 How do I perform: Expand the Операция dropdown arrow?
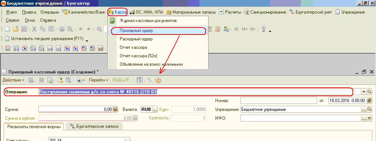tap(364, 91)
